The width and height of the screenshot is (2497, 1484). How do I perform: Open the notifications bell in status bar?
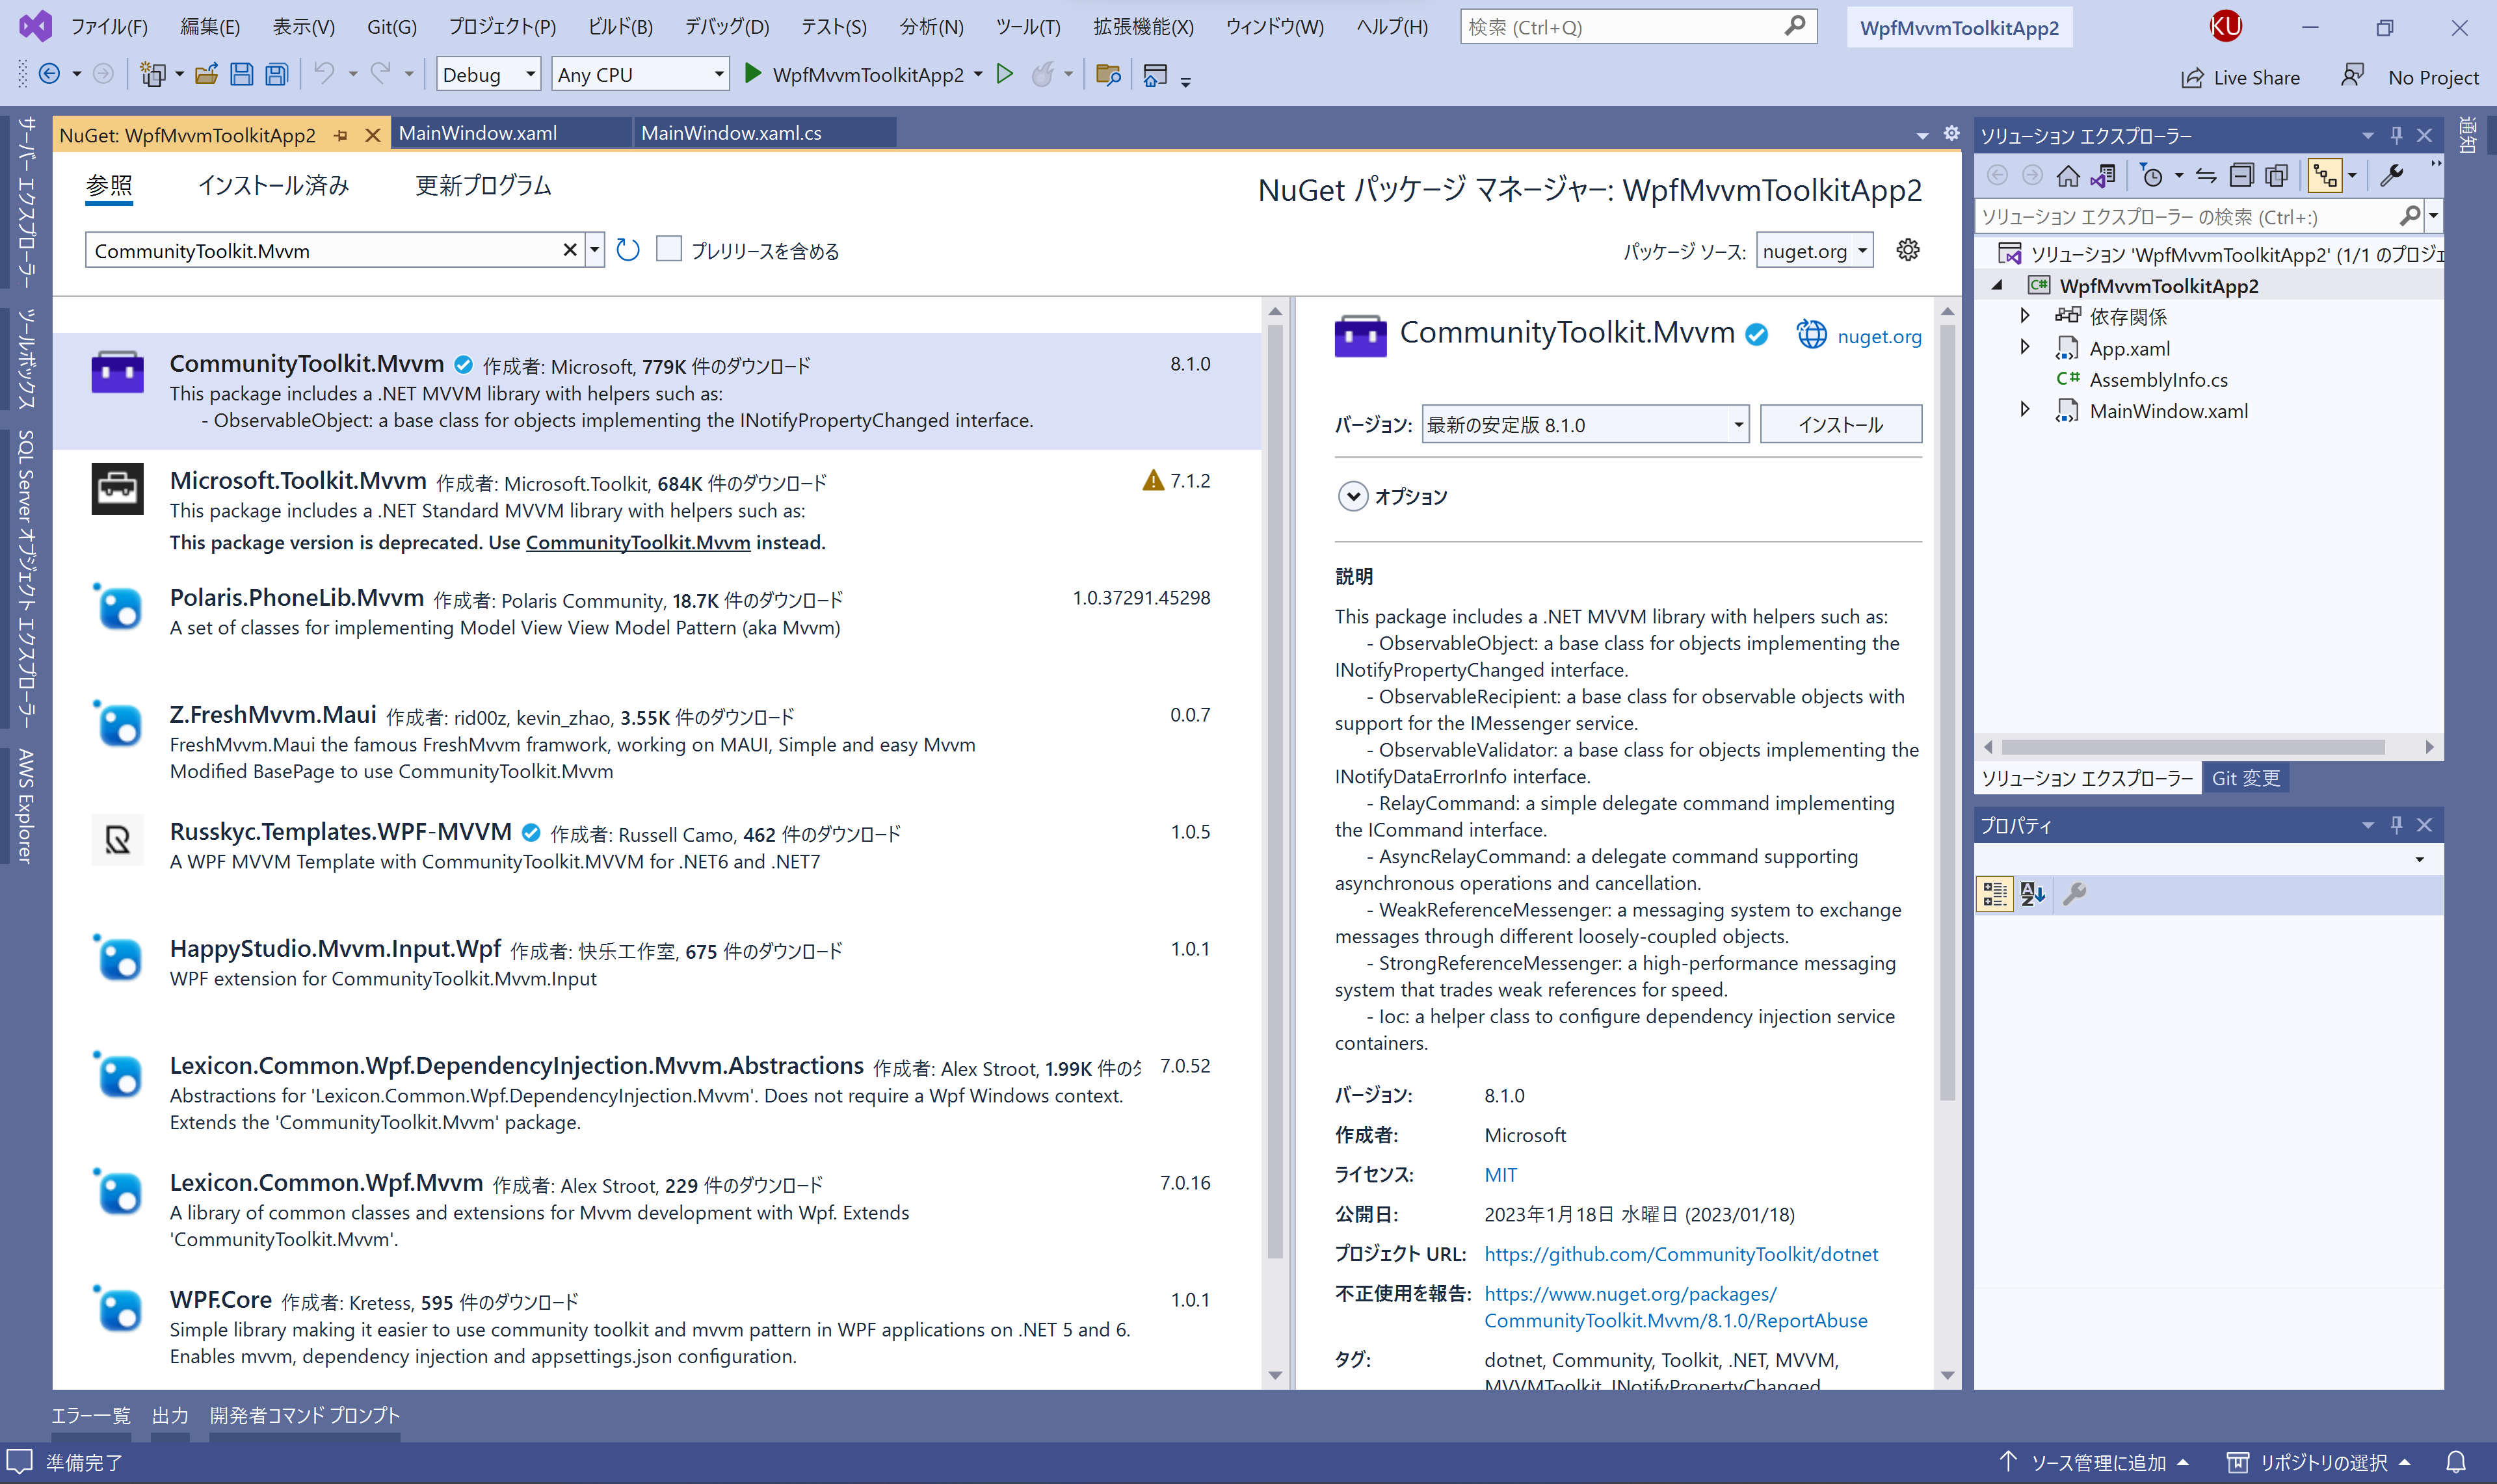click(x=2456, y=1462)
